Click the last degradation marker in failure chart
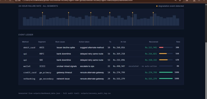The width and height of the screenshot is (207, 99). 153,13
